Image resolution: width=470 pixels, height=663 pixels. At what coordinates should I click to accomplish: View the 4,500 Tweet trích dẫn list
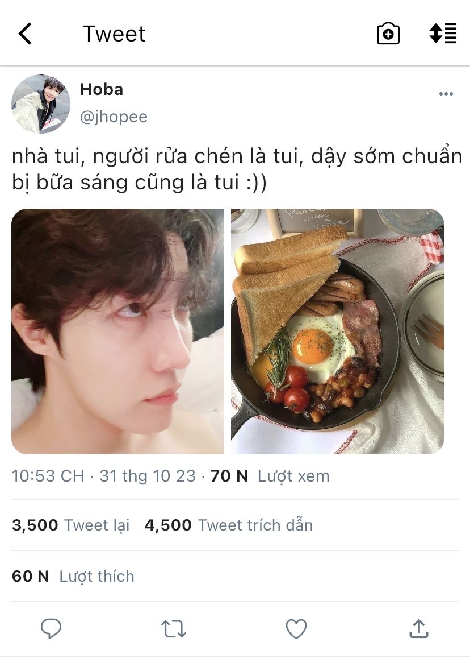point(229,525)
